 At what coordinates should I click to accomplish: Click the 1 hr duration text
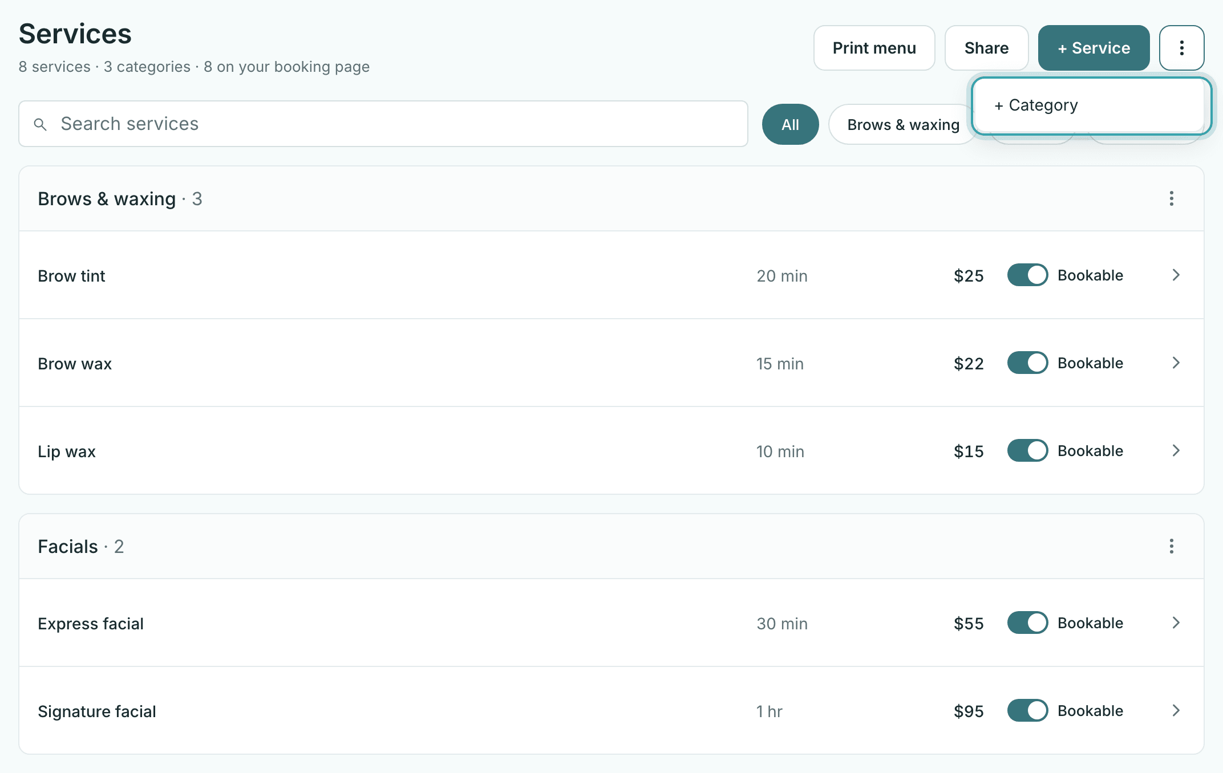point(770,711)
